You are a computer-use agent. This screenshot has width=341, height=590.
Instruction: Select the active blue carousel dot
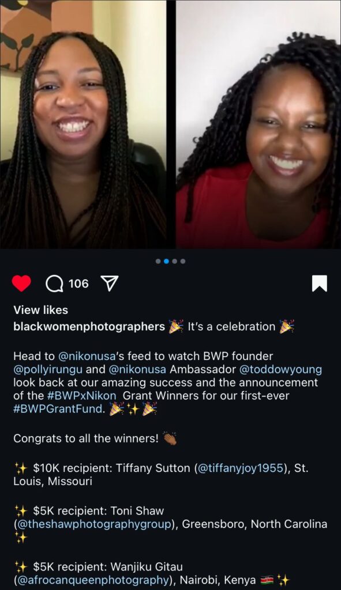pos(166,261)
